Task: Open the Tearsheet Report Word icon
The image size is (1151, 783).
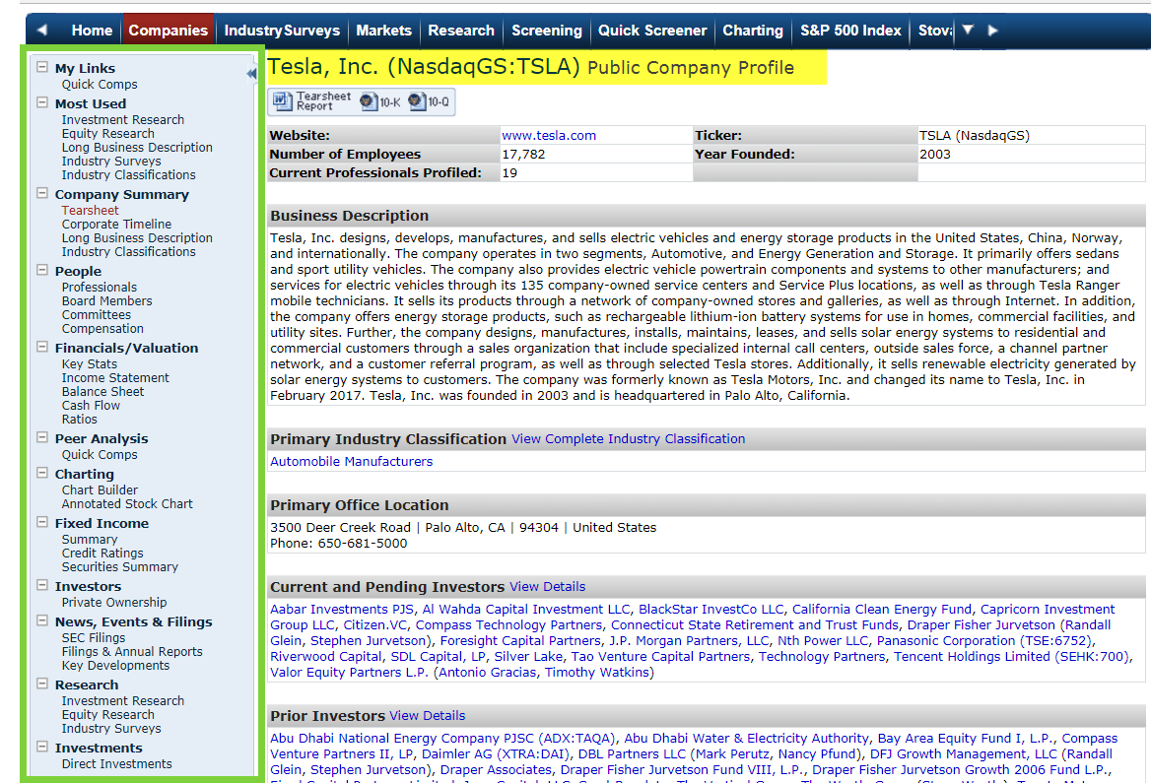Action: point(312,101)
